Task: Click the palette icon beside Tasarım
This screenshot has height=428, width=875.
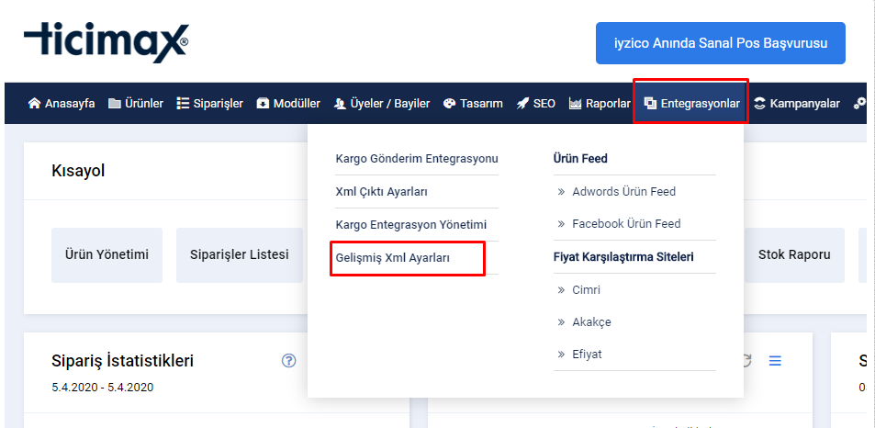Action: click(x=450, y=104)
